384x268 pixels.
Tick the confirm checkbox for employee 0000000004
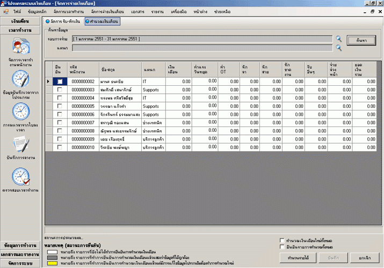coord(60,98)
